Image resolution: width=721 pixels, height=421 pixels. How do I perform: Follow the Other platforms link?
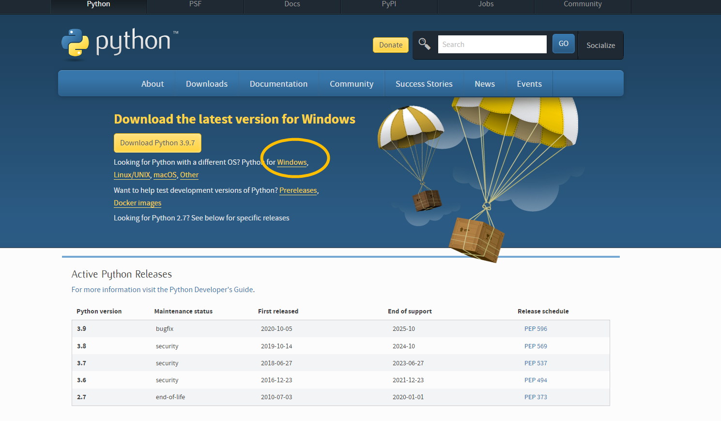189,175
